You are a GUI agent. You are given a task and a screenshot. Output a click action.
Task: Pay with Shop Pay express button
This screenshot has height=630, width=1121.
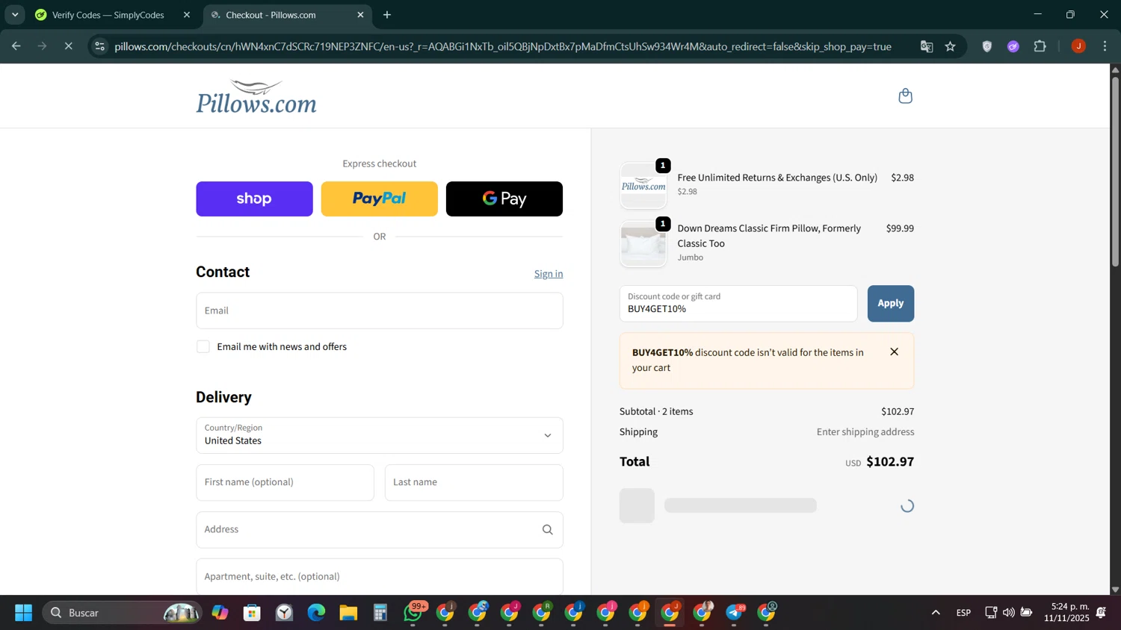click(x=254, y=199)
